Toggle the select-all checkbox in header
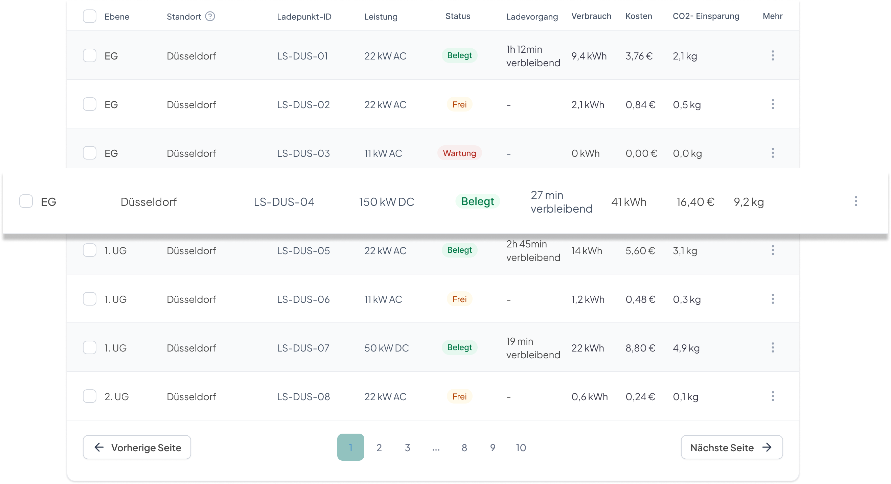This screenshot has width=891, height=484. click(x=90, y=16)
